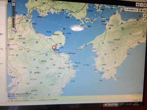Image resolution: width=147 pixels, height=110 pixels.
Task: Click the zoom level slider handle
Action: pyautogui.click(x=13, y=17)
